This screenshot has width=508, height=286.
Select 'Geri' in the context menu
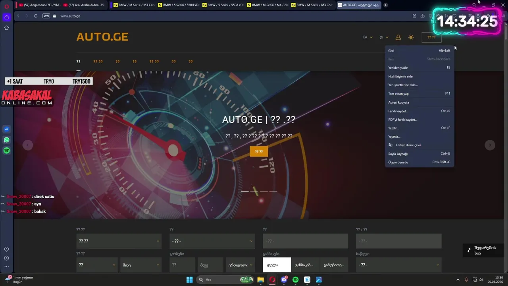coord(419,50)
